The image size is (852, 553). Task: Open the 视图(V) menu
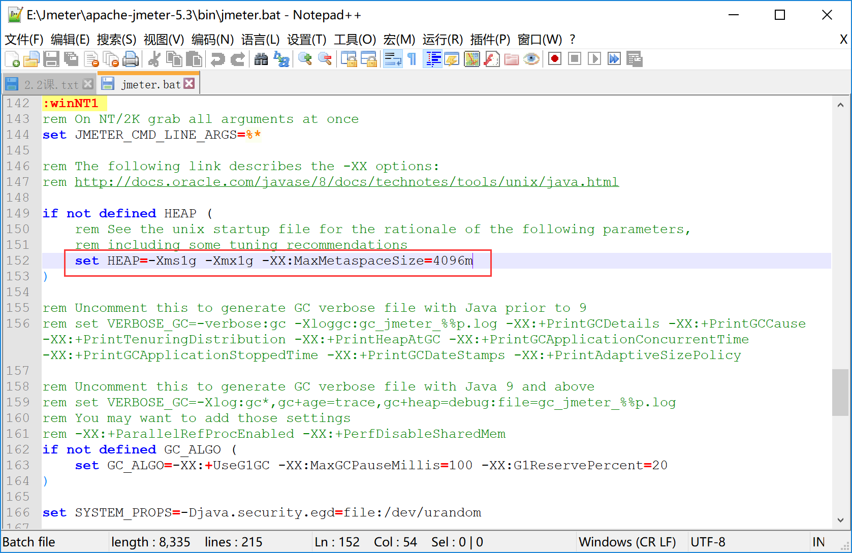pos(164,40)
